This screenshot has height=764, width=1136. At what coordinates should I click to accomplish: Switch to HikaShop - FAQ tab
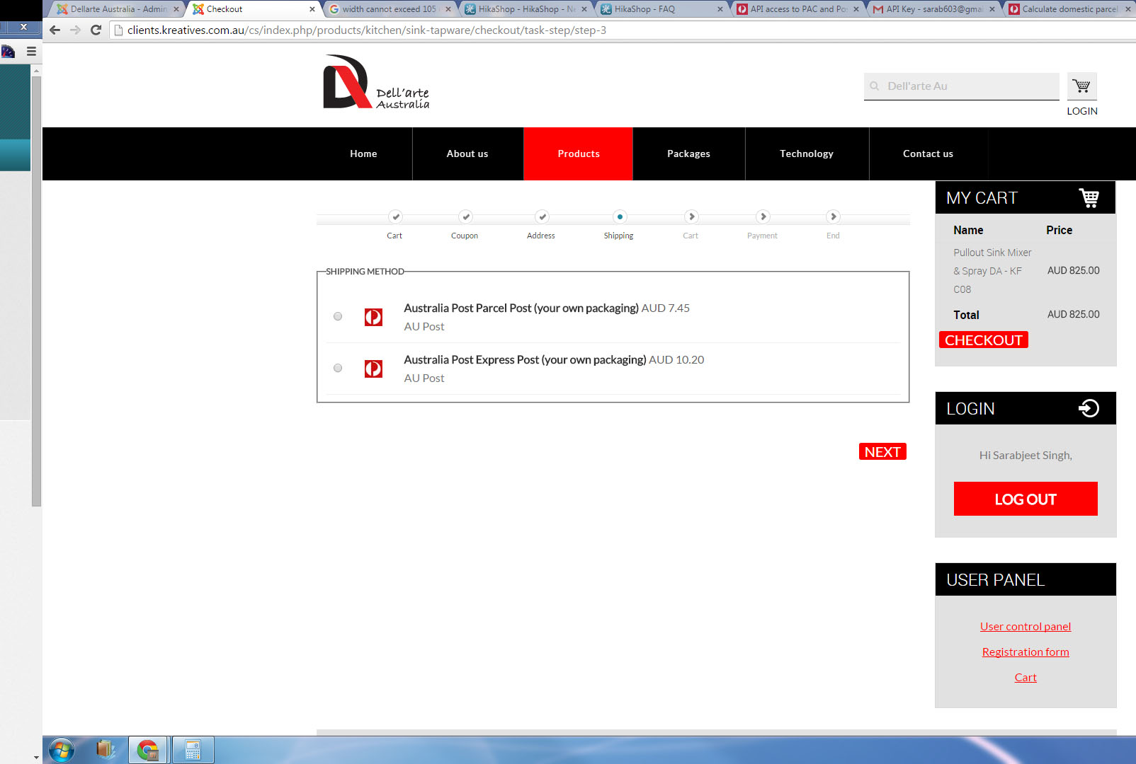(661, 9)
